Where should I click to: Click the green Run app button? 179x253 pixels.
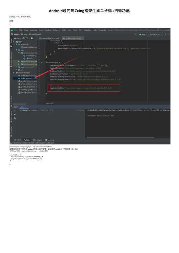165,34
